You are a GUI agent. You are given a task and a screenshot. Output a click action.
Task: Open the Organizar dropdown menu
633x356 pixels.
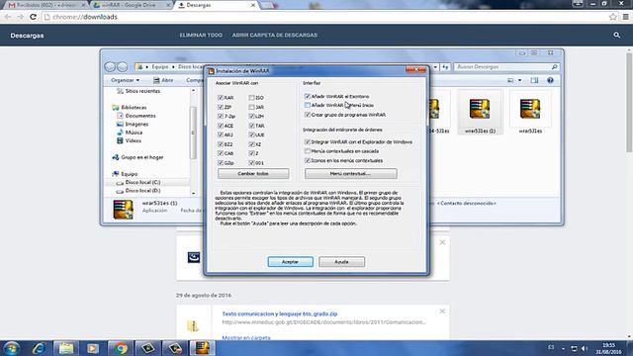pyautogui.click(x=126, y=80)
